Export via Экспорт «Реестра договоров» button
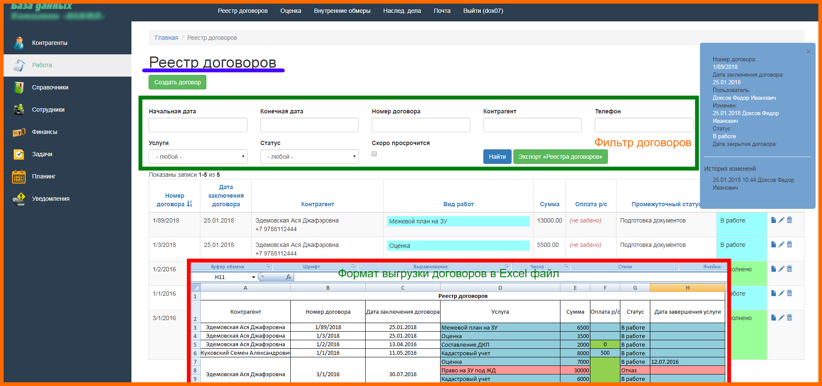 (560, 157)
